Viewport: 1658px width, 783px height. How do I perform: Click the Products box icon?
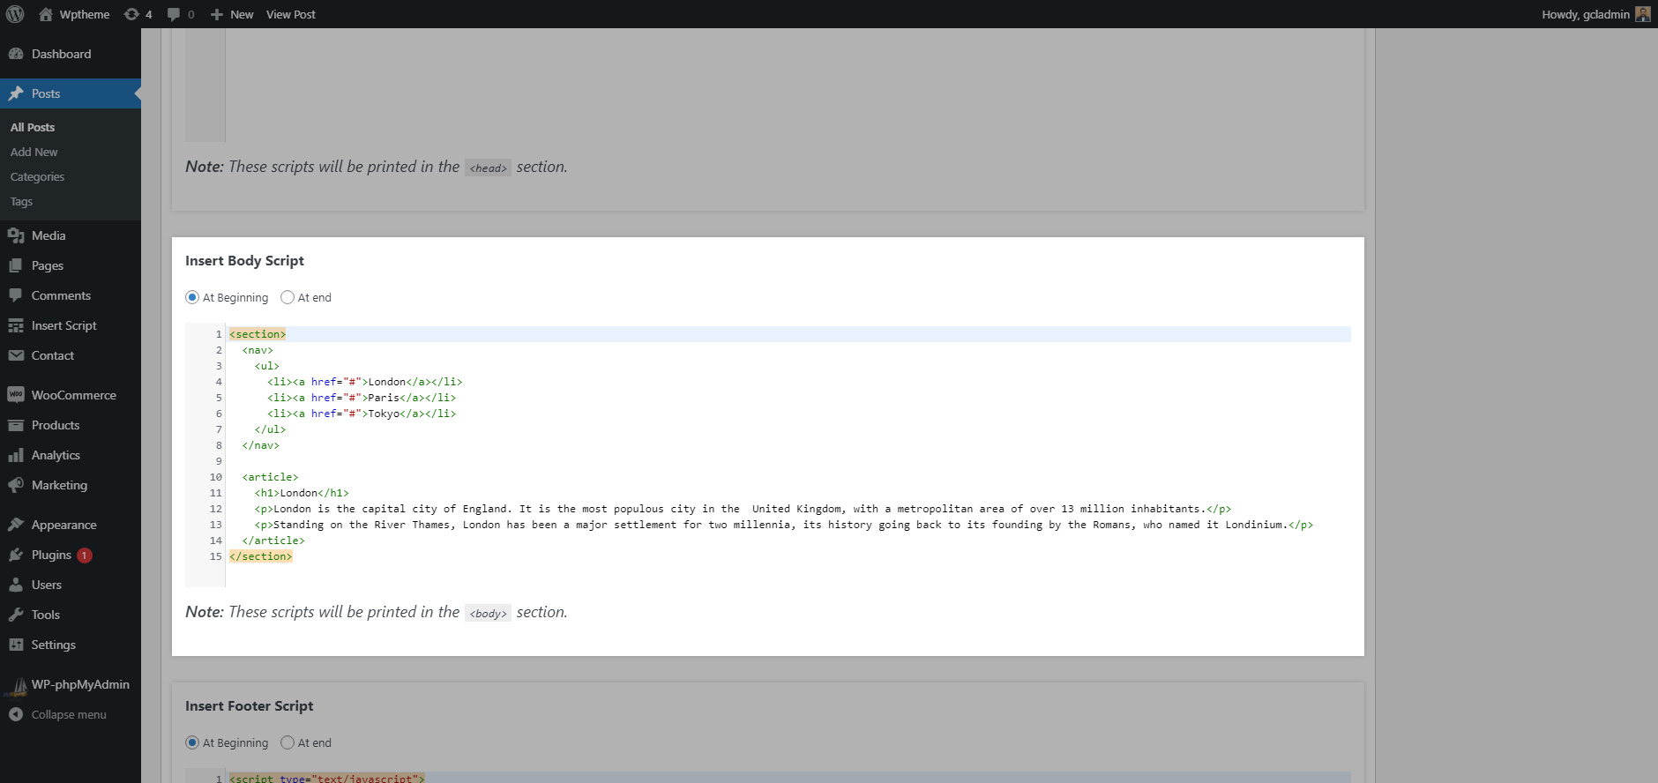click(16, 425)
